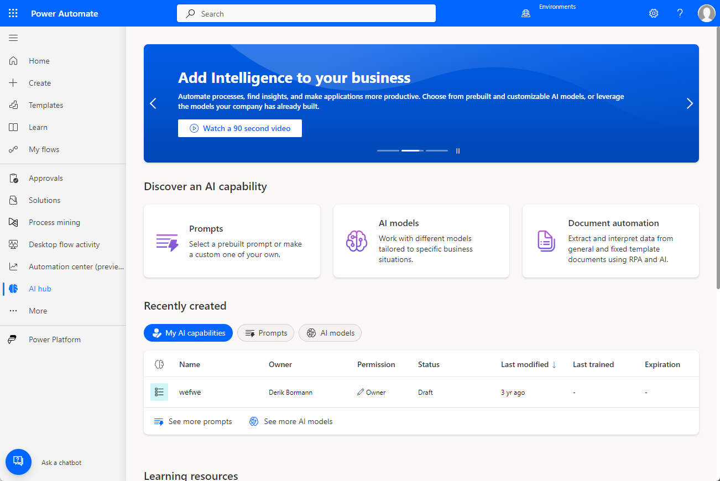This screenshot has width=720, height=481.
Task: Sort by the Last trained column
Action: (x=593, y=364)
